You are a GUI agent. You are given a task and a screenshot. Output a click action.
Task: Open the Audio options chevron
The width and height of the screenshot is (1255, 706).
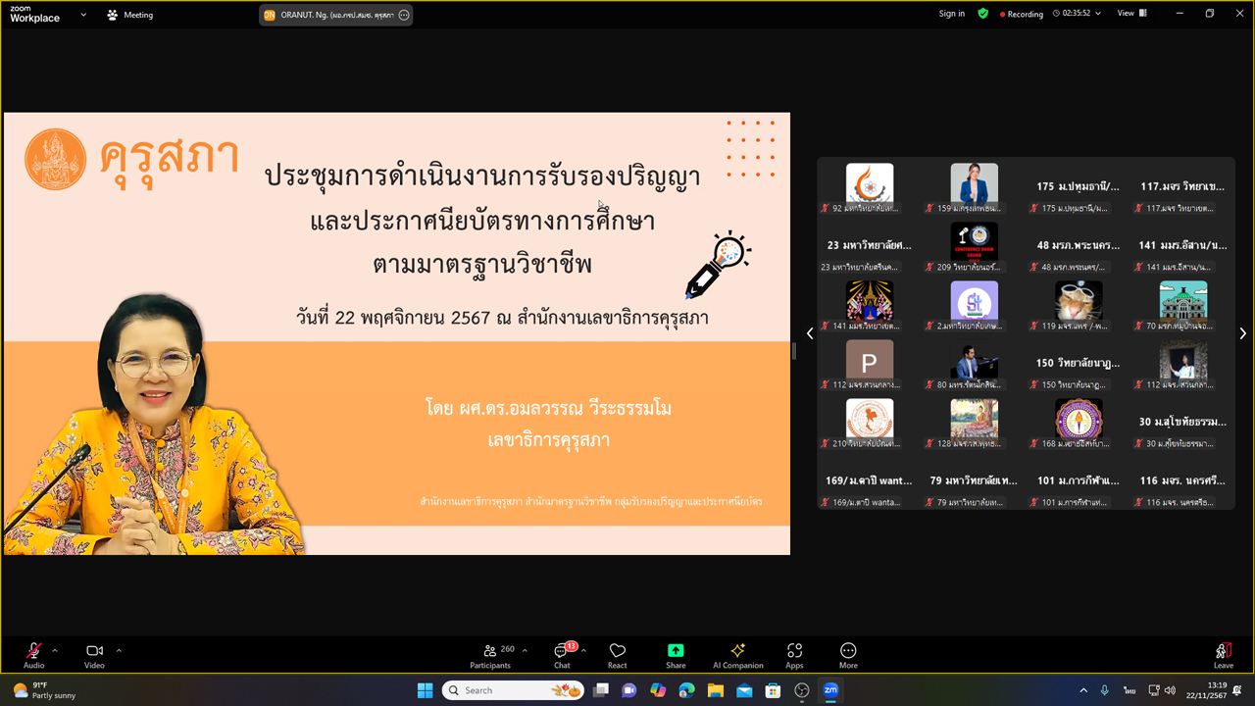[x=55, y=649]
